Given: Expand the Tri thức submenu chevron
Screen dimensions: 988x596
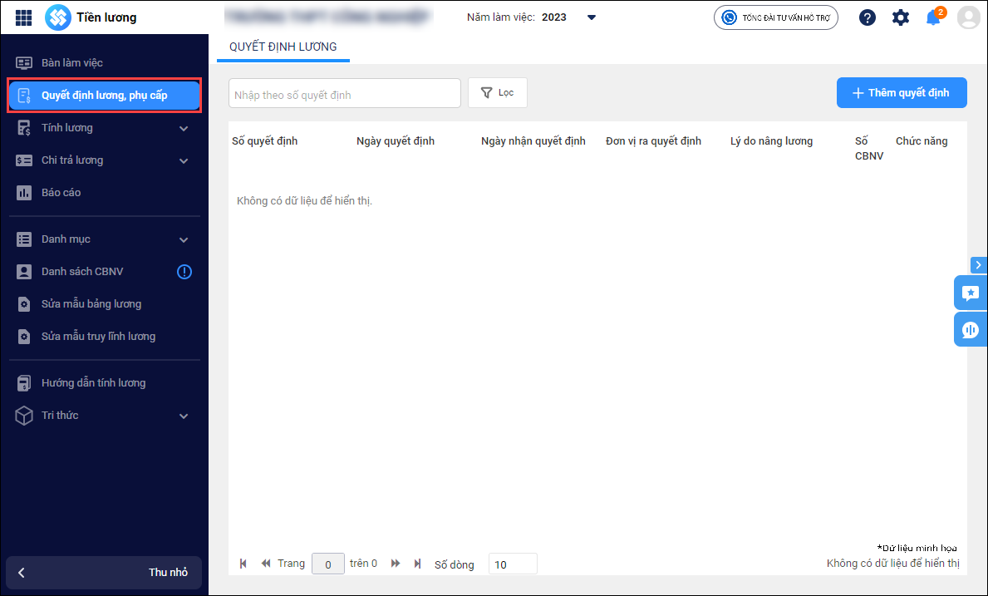Looking at the screenshot, I should [184, 416].
